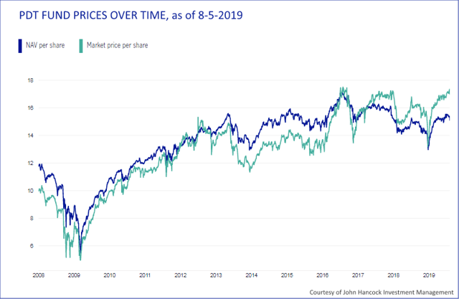Screen dimensions: 459x299
Task: Click the John Hancock Investment Management credit
Action: (x=382, y=293)
